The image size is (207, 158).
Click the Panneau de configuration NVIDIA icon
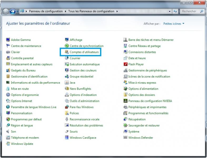(x=126, y=101)
